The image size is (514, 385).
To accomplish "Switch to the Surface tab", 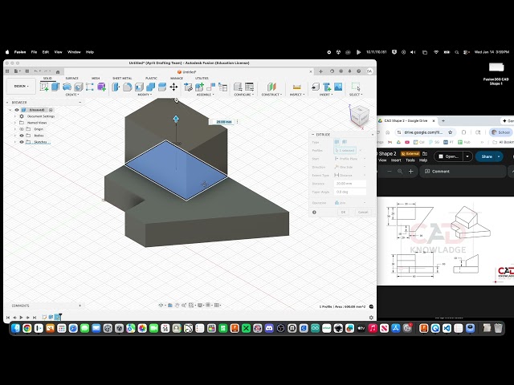I will [x=71, y=79].
